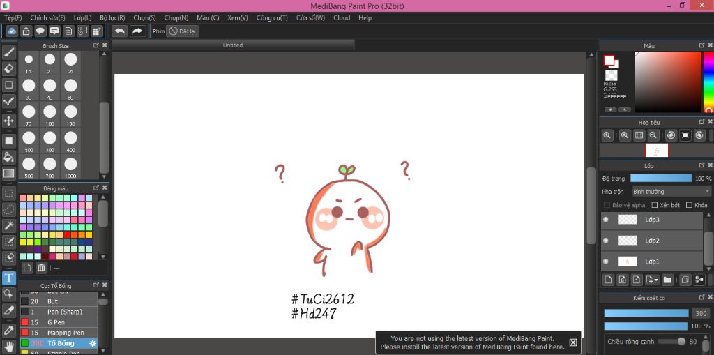Close the MediBang update notification

pos(573,342)
